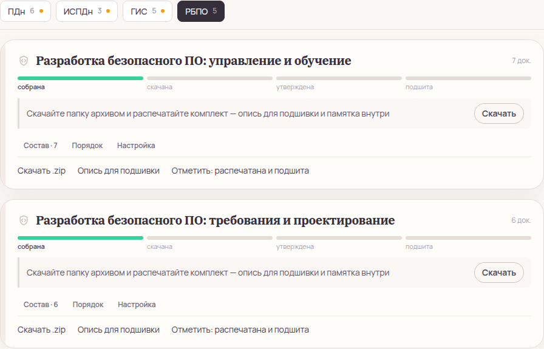The height and width of the screenshot is (349, 544).
Task: Click Скачать button in 'управление и обучение' card
Action: [499, 114]
